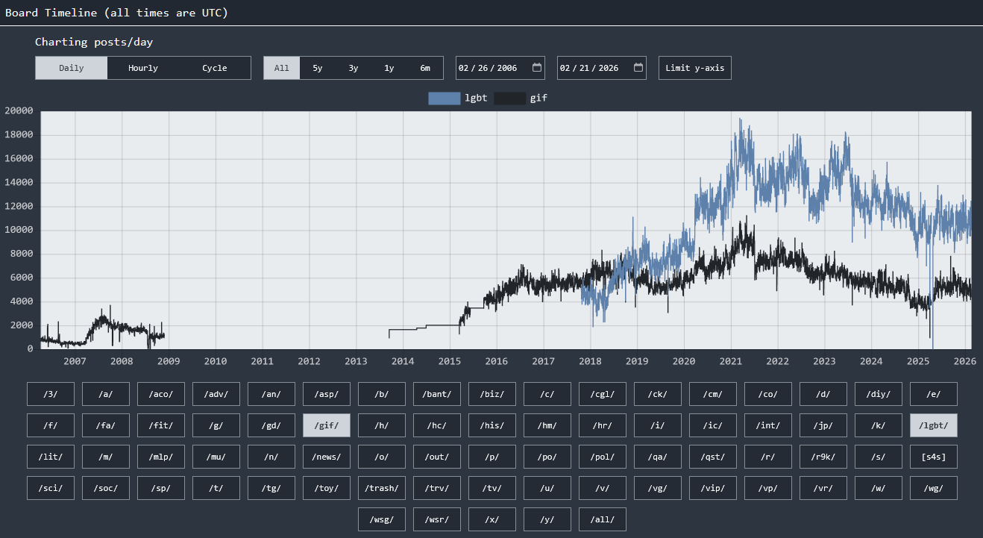Toggle the /x/ board button
The width and height of the screenshot is (983, 538).
tap(492, 519)
